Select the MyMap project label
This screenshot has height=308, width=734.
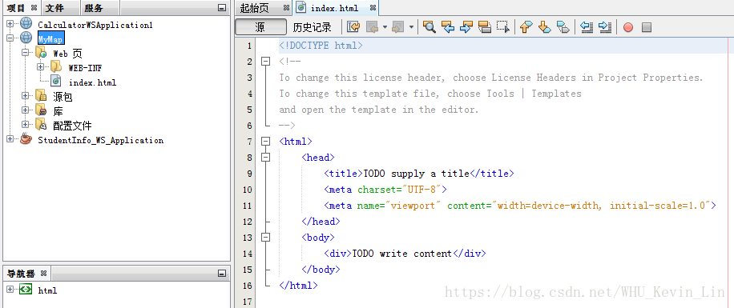[x=50, y=39]
